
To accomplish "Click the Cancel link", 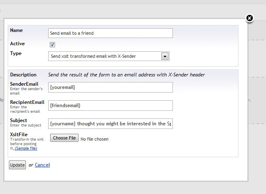I will point(42,165).
